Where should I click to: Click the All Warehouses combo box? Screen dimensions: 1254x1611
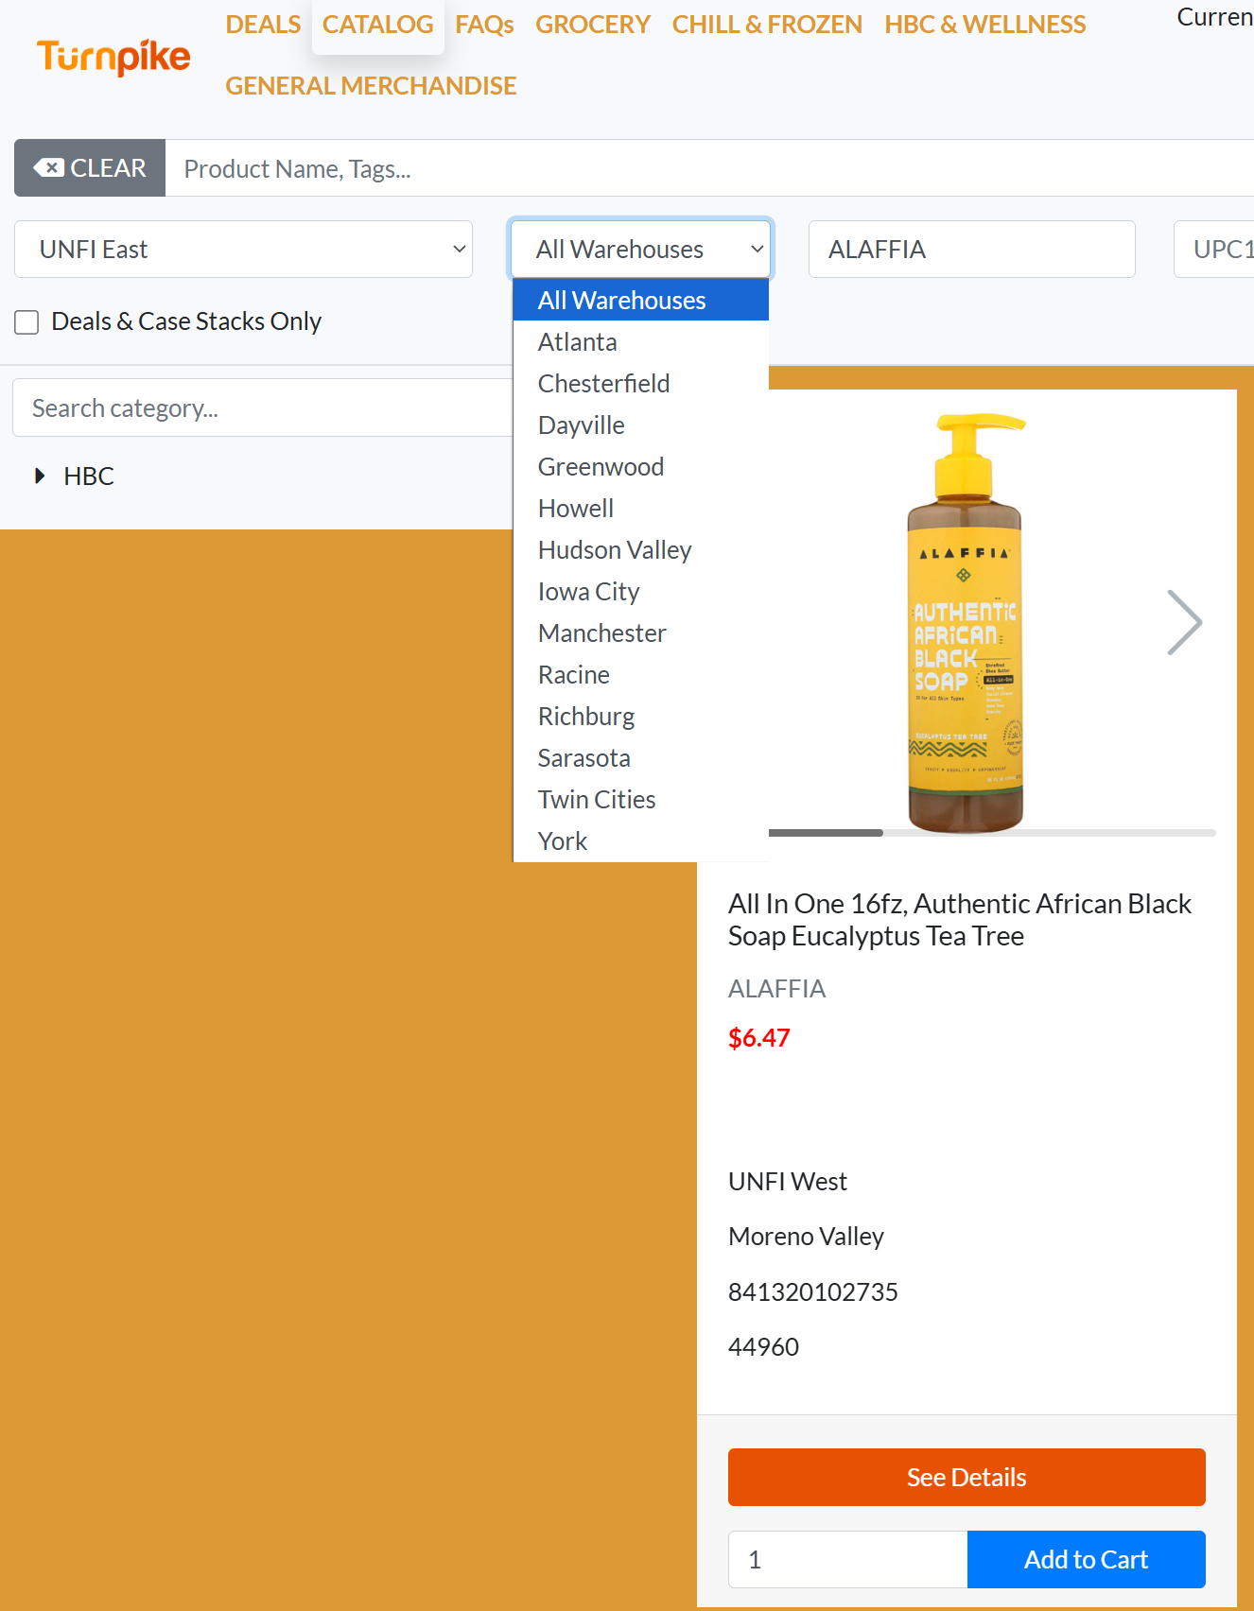(x=641, y=250)
